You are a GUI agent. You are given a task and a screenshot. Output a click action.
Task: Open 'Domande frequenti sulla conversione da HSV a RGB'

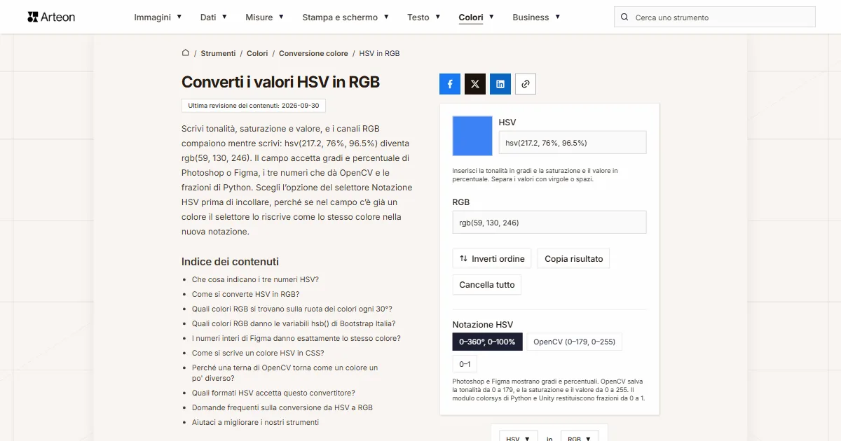pos(282,407)
